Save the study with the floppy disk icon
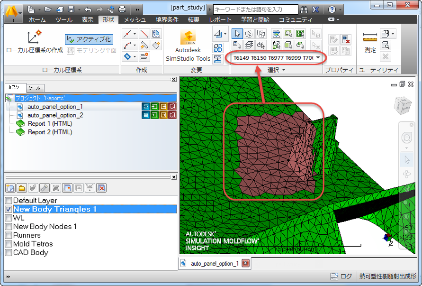422x286 pixels. (x=71, y=9)
